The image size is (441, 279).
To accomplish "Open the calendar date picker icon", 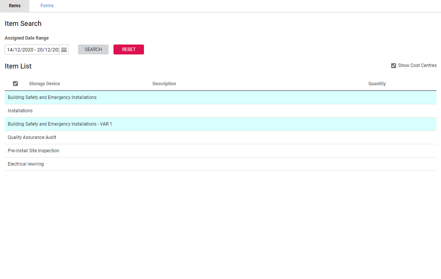I will [64, 50].
